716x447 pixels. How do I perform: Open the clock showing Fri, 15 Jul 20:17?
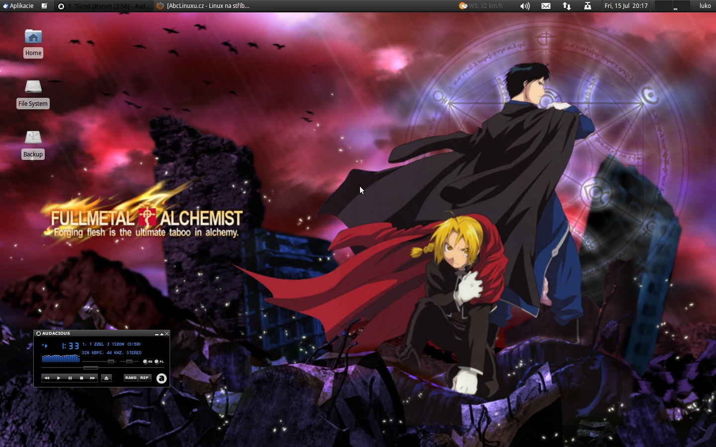(626, 6)
